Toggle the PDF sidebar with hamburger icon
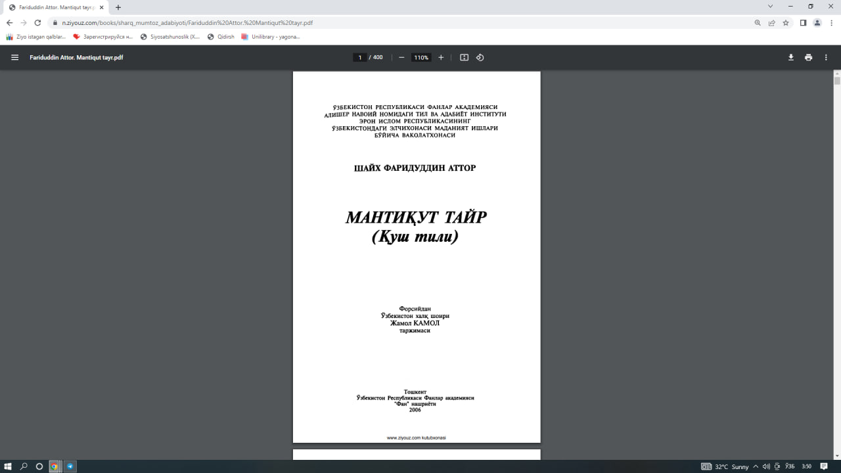Screen dimensions: 841x473 coord(14,57)
